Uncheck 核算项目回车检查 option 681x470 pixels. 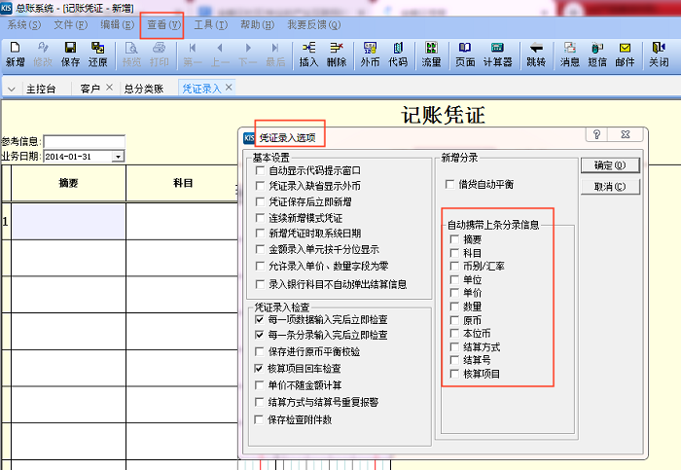click(260, 369)
